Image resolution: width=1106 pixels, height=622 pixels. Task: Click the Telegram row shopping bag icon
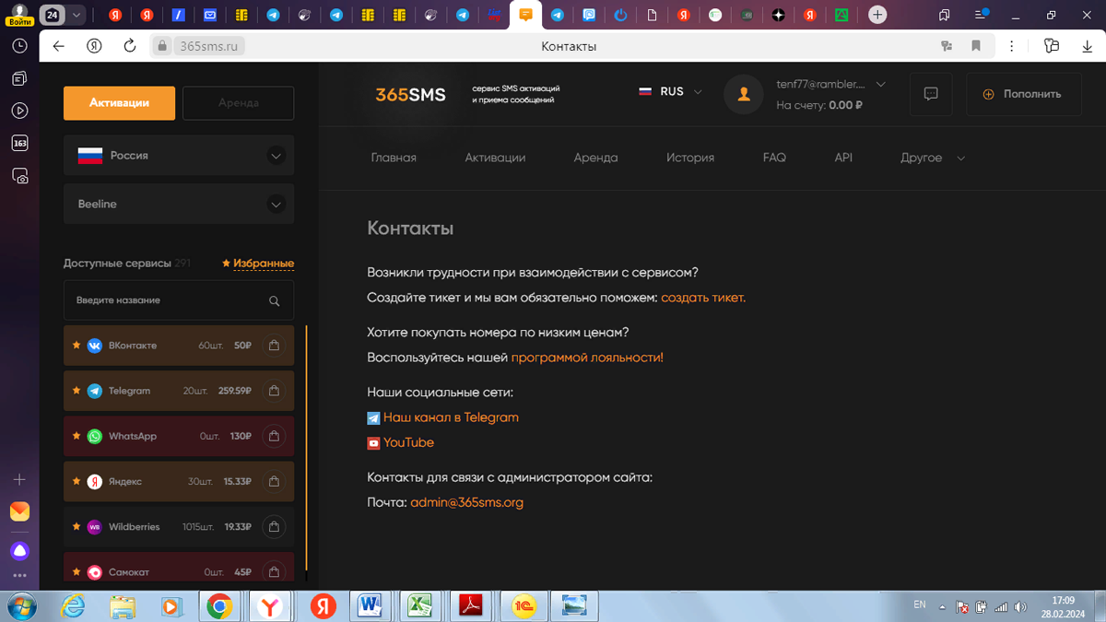pyautogui.click(x=274, y=391)
